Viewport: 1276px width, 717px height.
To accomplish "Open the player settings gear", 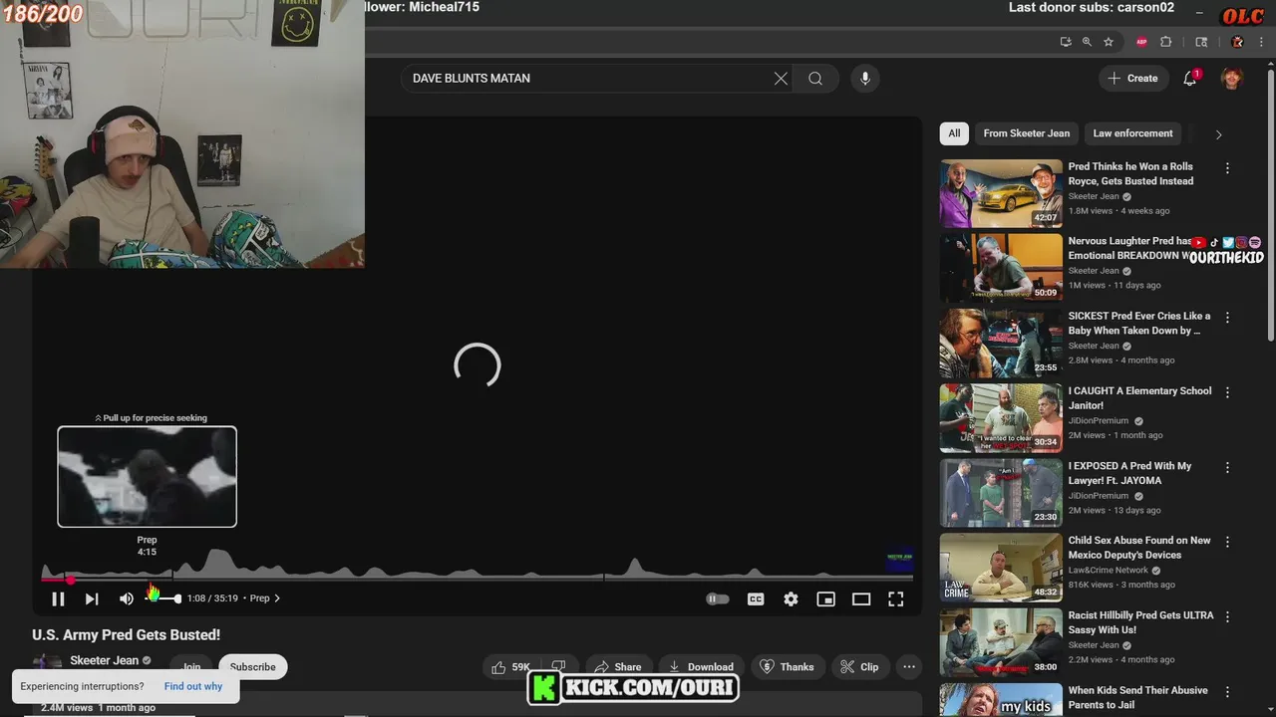I will pyautogui.click(x=791, y=598).
